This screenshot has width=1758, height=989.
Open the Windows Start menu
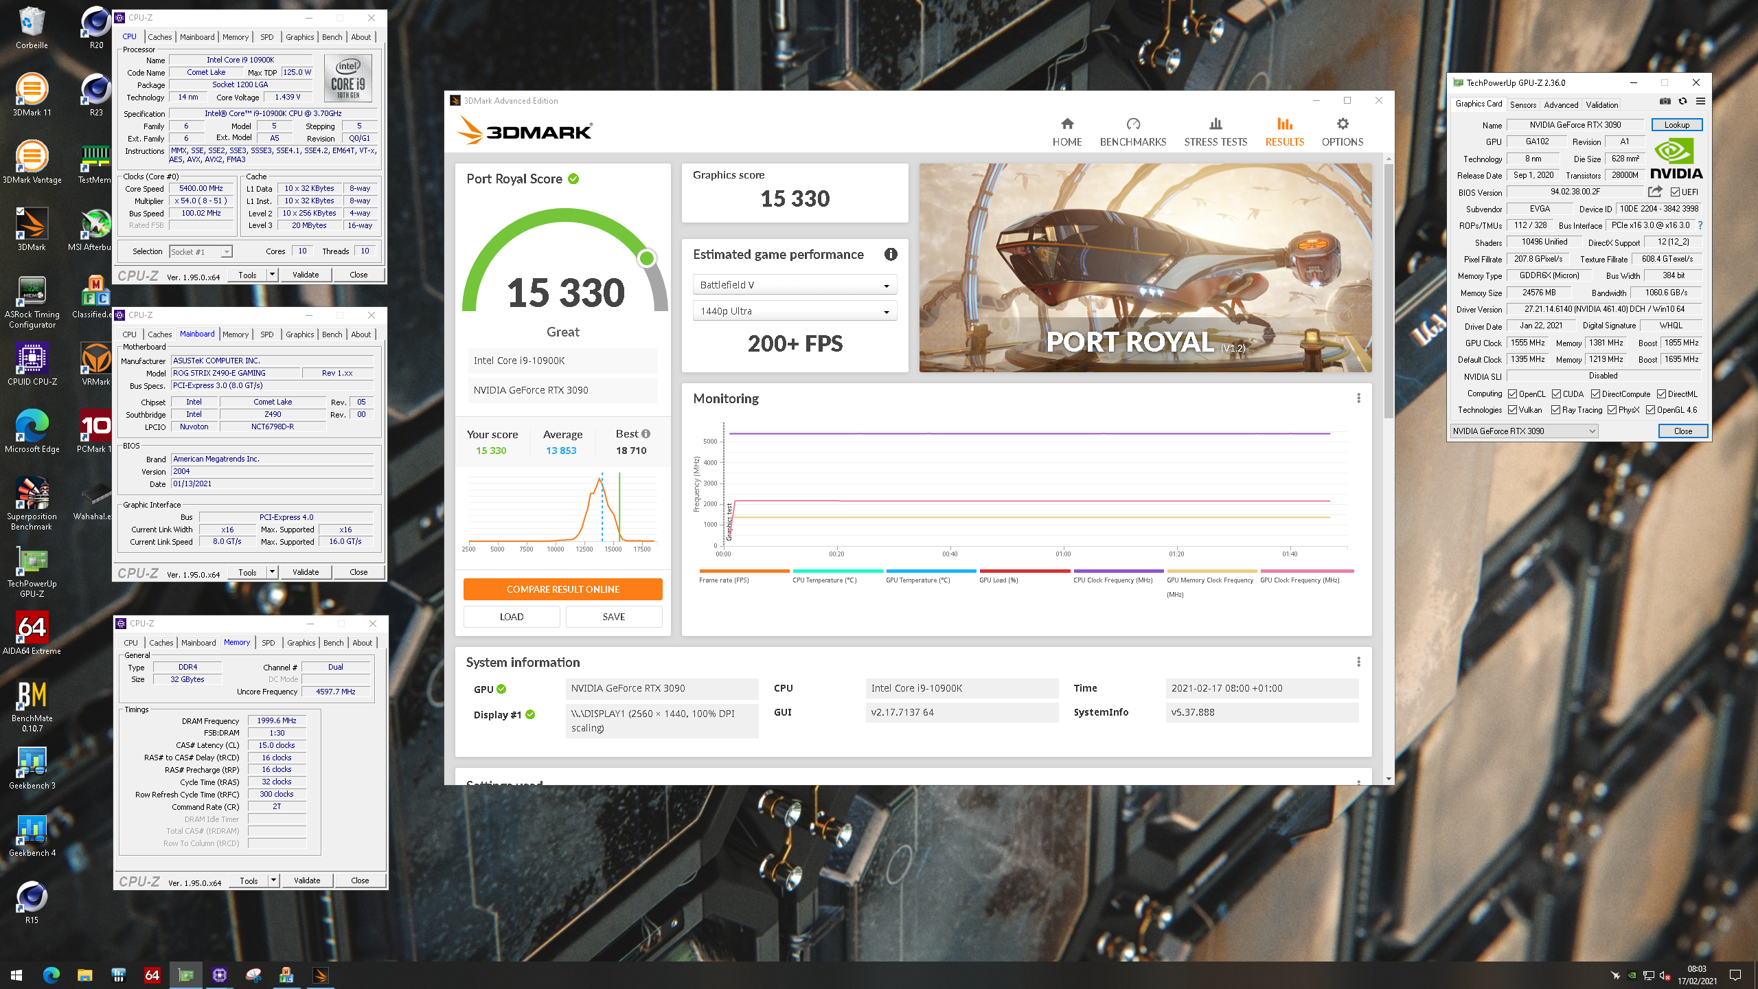[16, 975]
